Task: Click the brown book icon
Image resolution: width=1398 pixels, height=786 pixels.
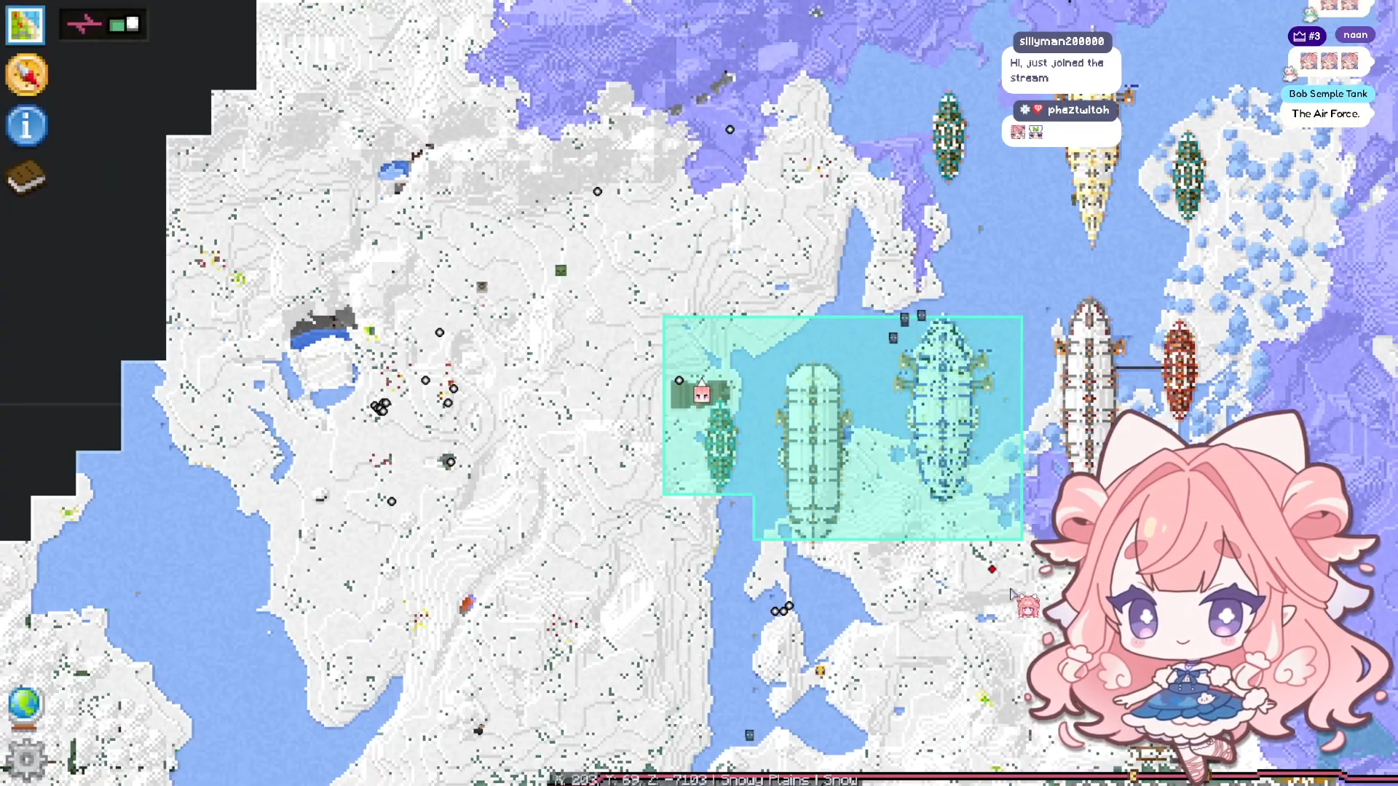Action: (x=26, y=177)
